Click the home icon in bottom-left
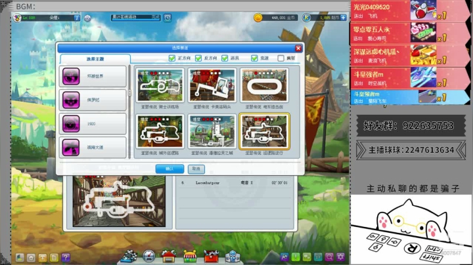 (x=31, y=258)
